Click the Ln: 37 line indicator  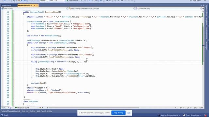pos(182,108)
